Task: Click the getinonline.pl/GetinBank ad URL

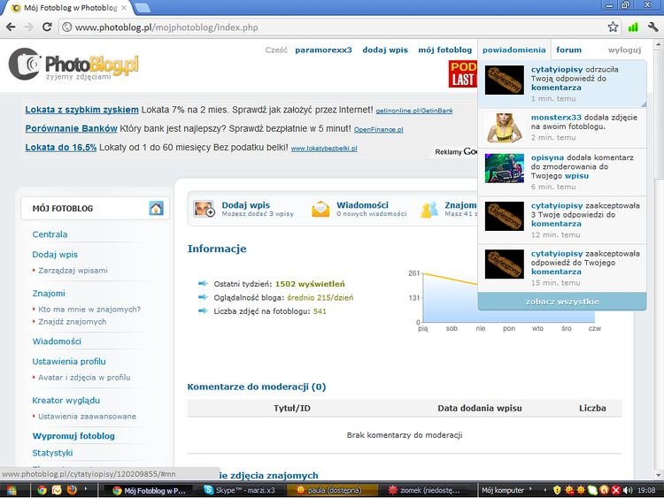Action: (414, 111)
